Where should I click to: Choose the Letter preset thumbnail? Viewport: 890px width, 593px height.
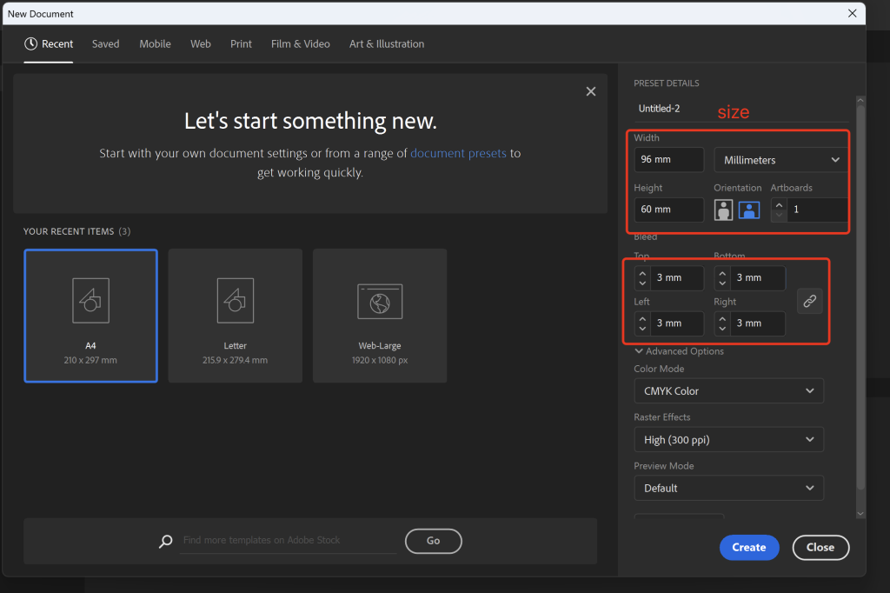pos(235,316)
